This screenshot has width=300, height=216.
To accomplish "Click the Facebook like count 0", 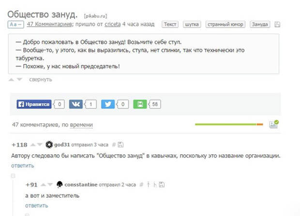I will [x=60, y=104].
